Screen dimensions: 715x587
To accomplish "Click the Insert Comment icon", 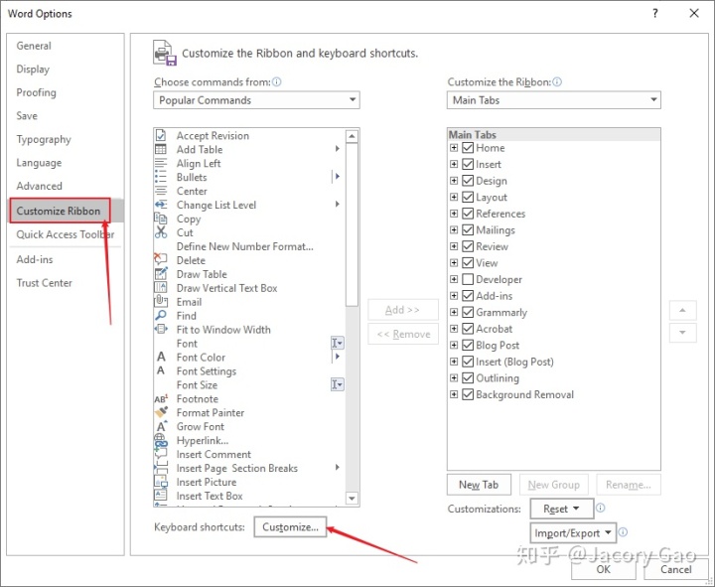I will pyautogui.click(x=161, y=454).
